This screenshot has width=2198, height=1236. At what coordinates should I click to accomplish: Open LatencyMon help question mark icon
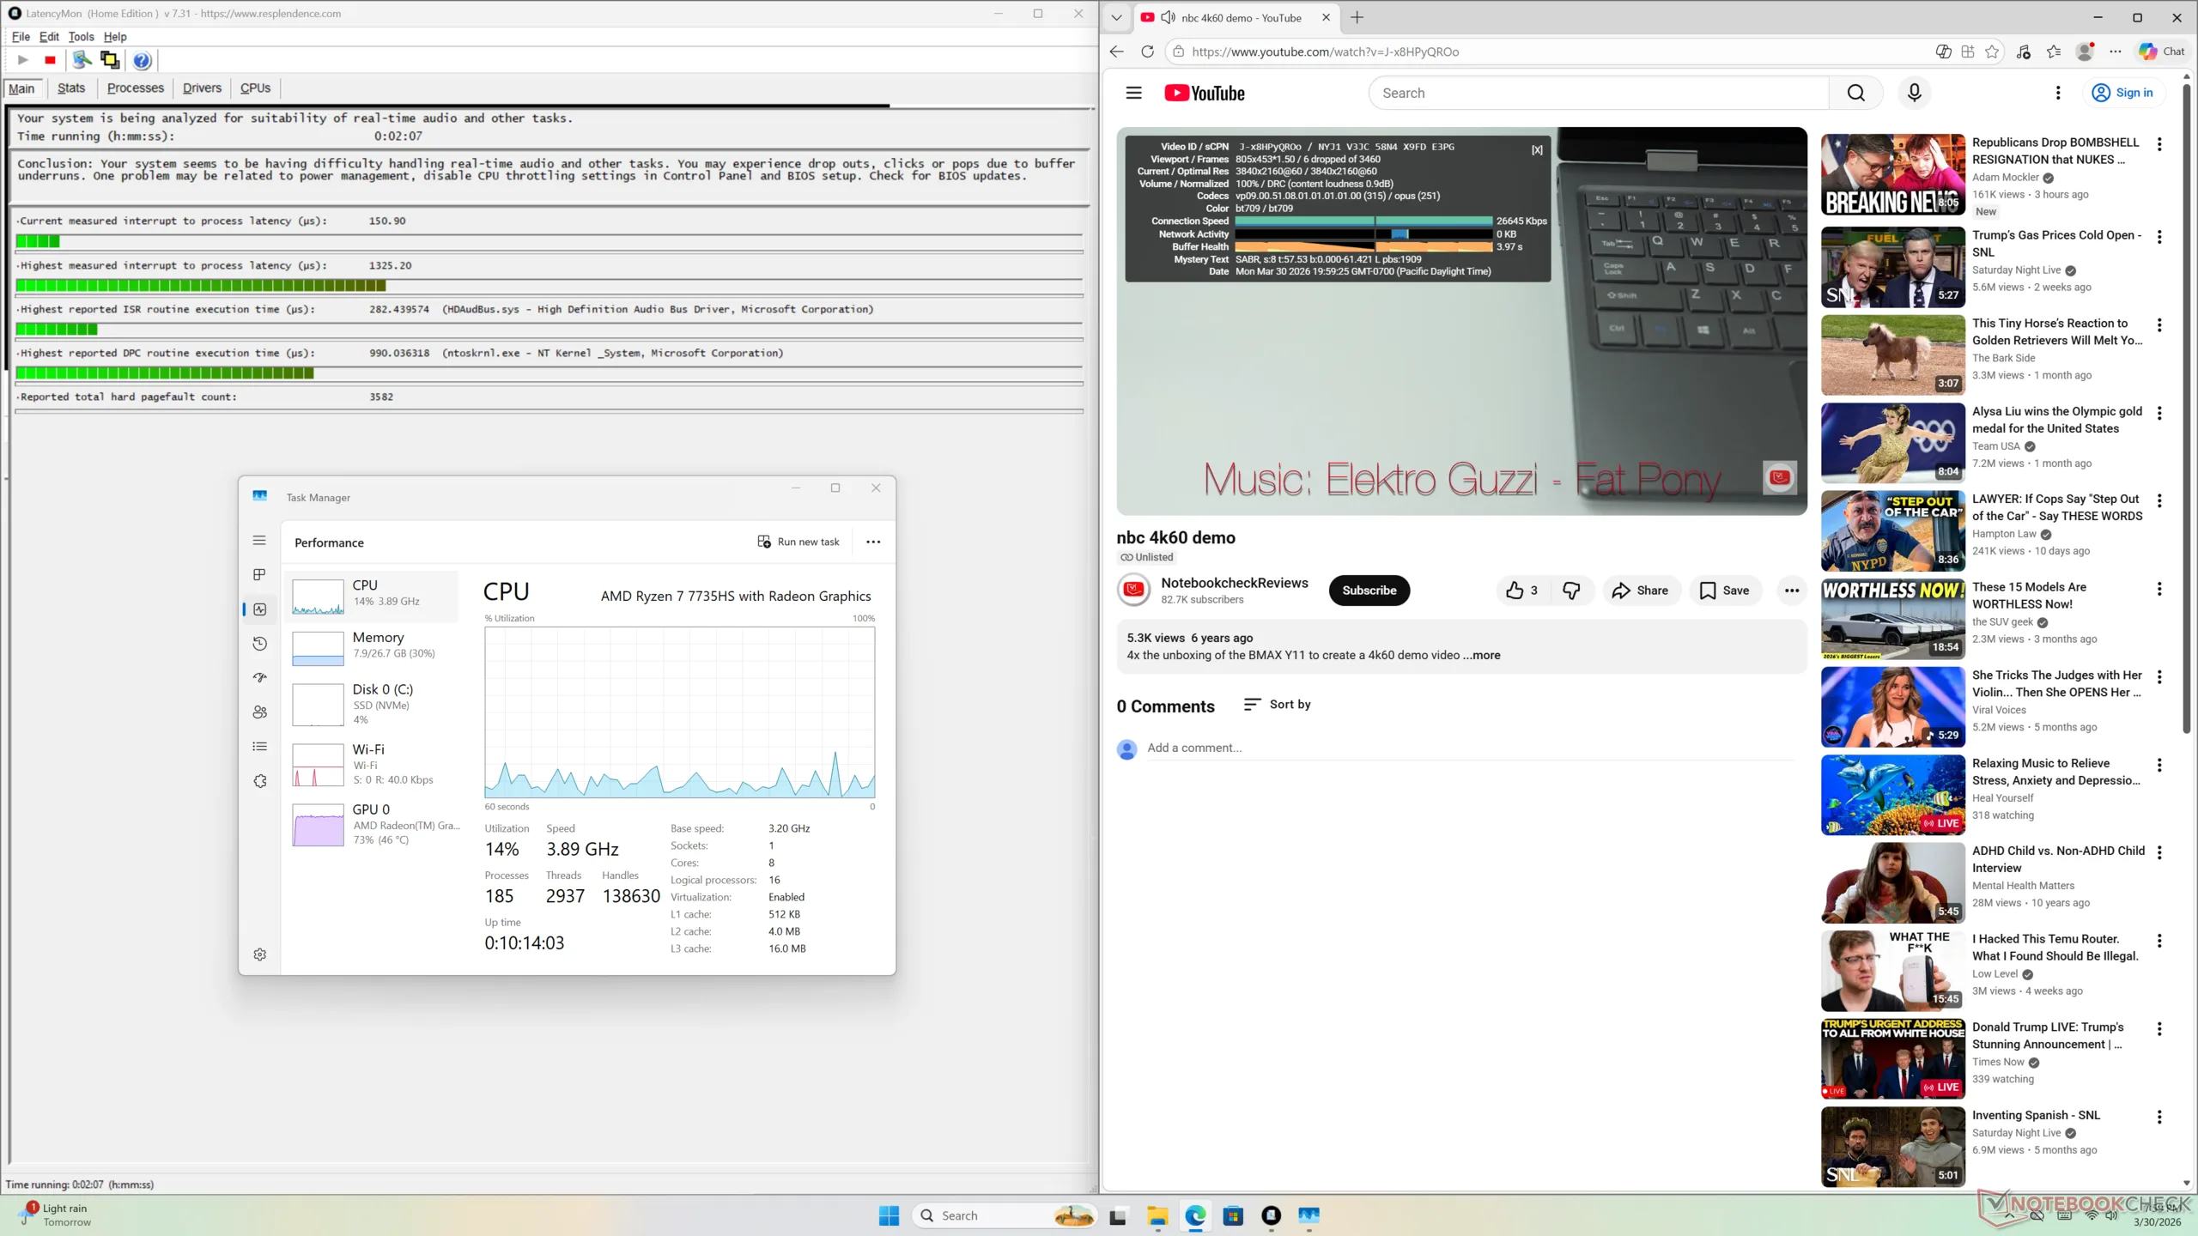pyautogui.click(x=142, y=60)
